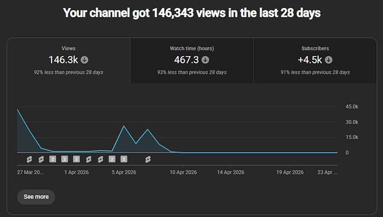Click the '5 Apr 2026' date label
The image size is (383, 217).
pos(124,173)
